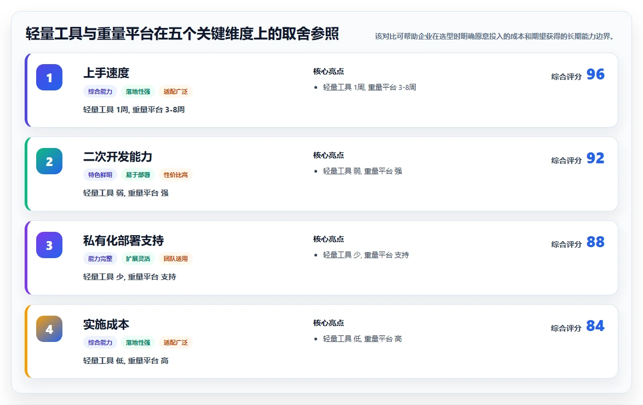
Task: Click the bullet 轻量工具 少, 重量平台 支持
Action: pos(366,255)
